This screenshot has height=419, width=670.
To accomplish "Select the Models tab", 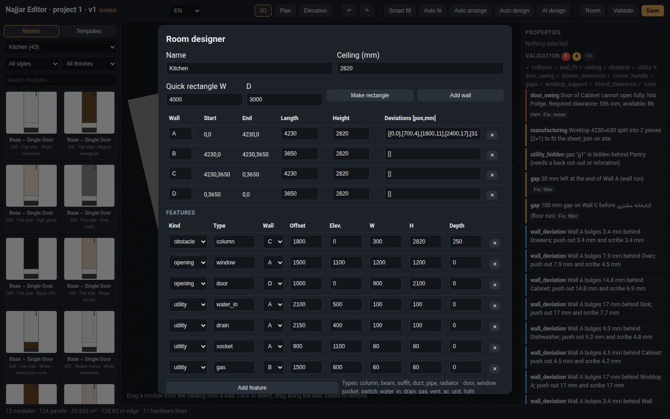I will click(x=32, y=31).
